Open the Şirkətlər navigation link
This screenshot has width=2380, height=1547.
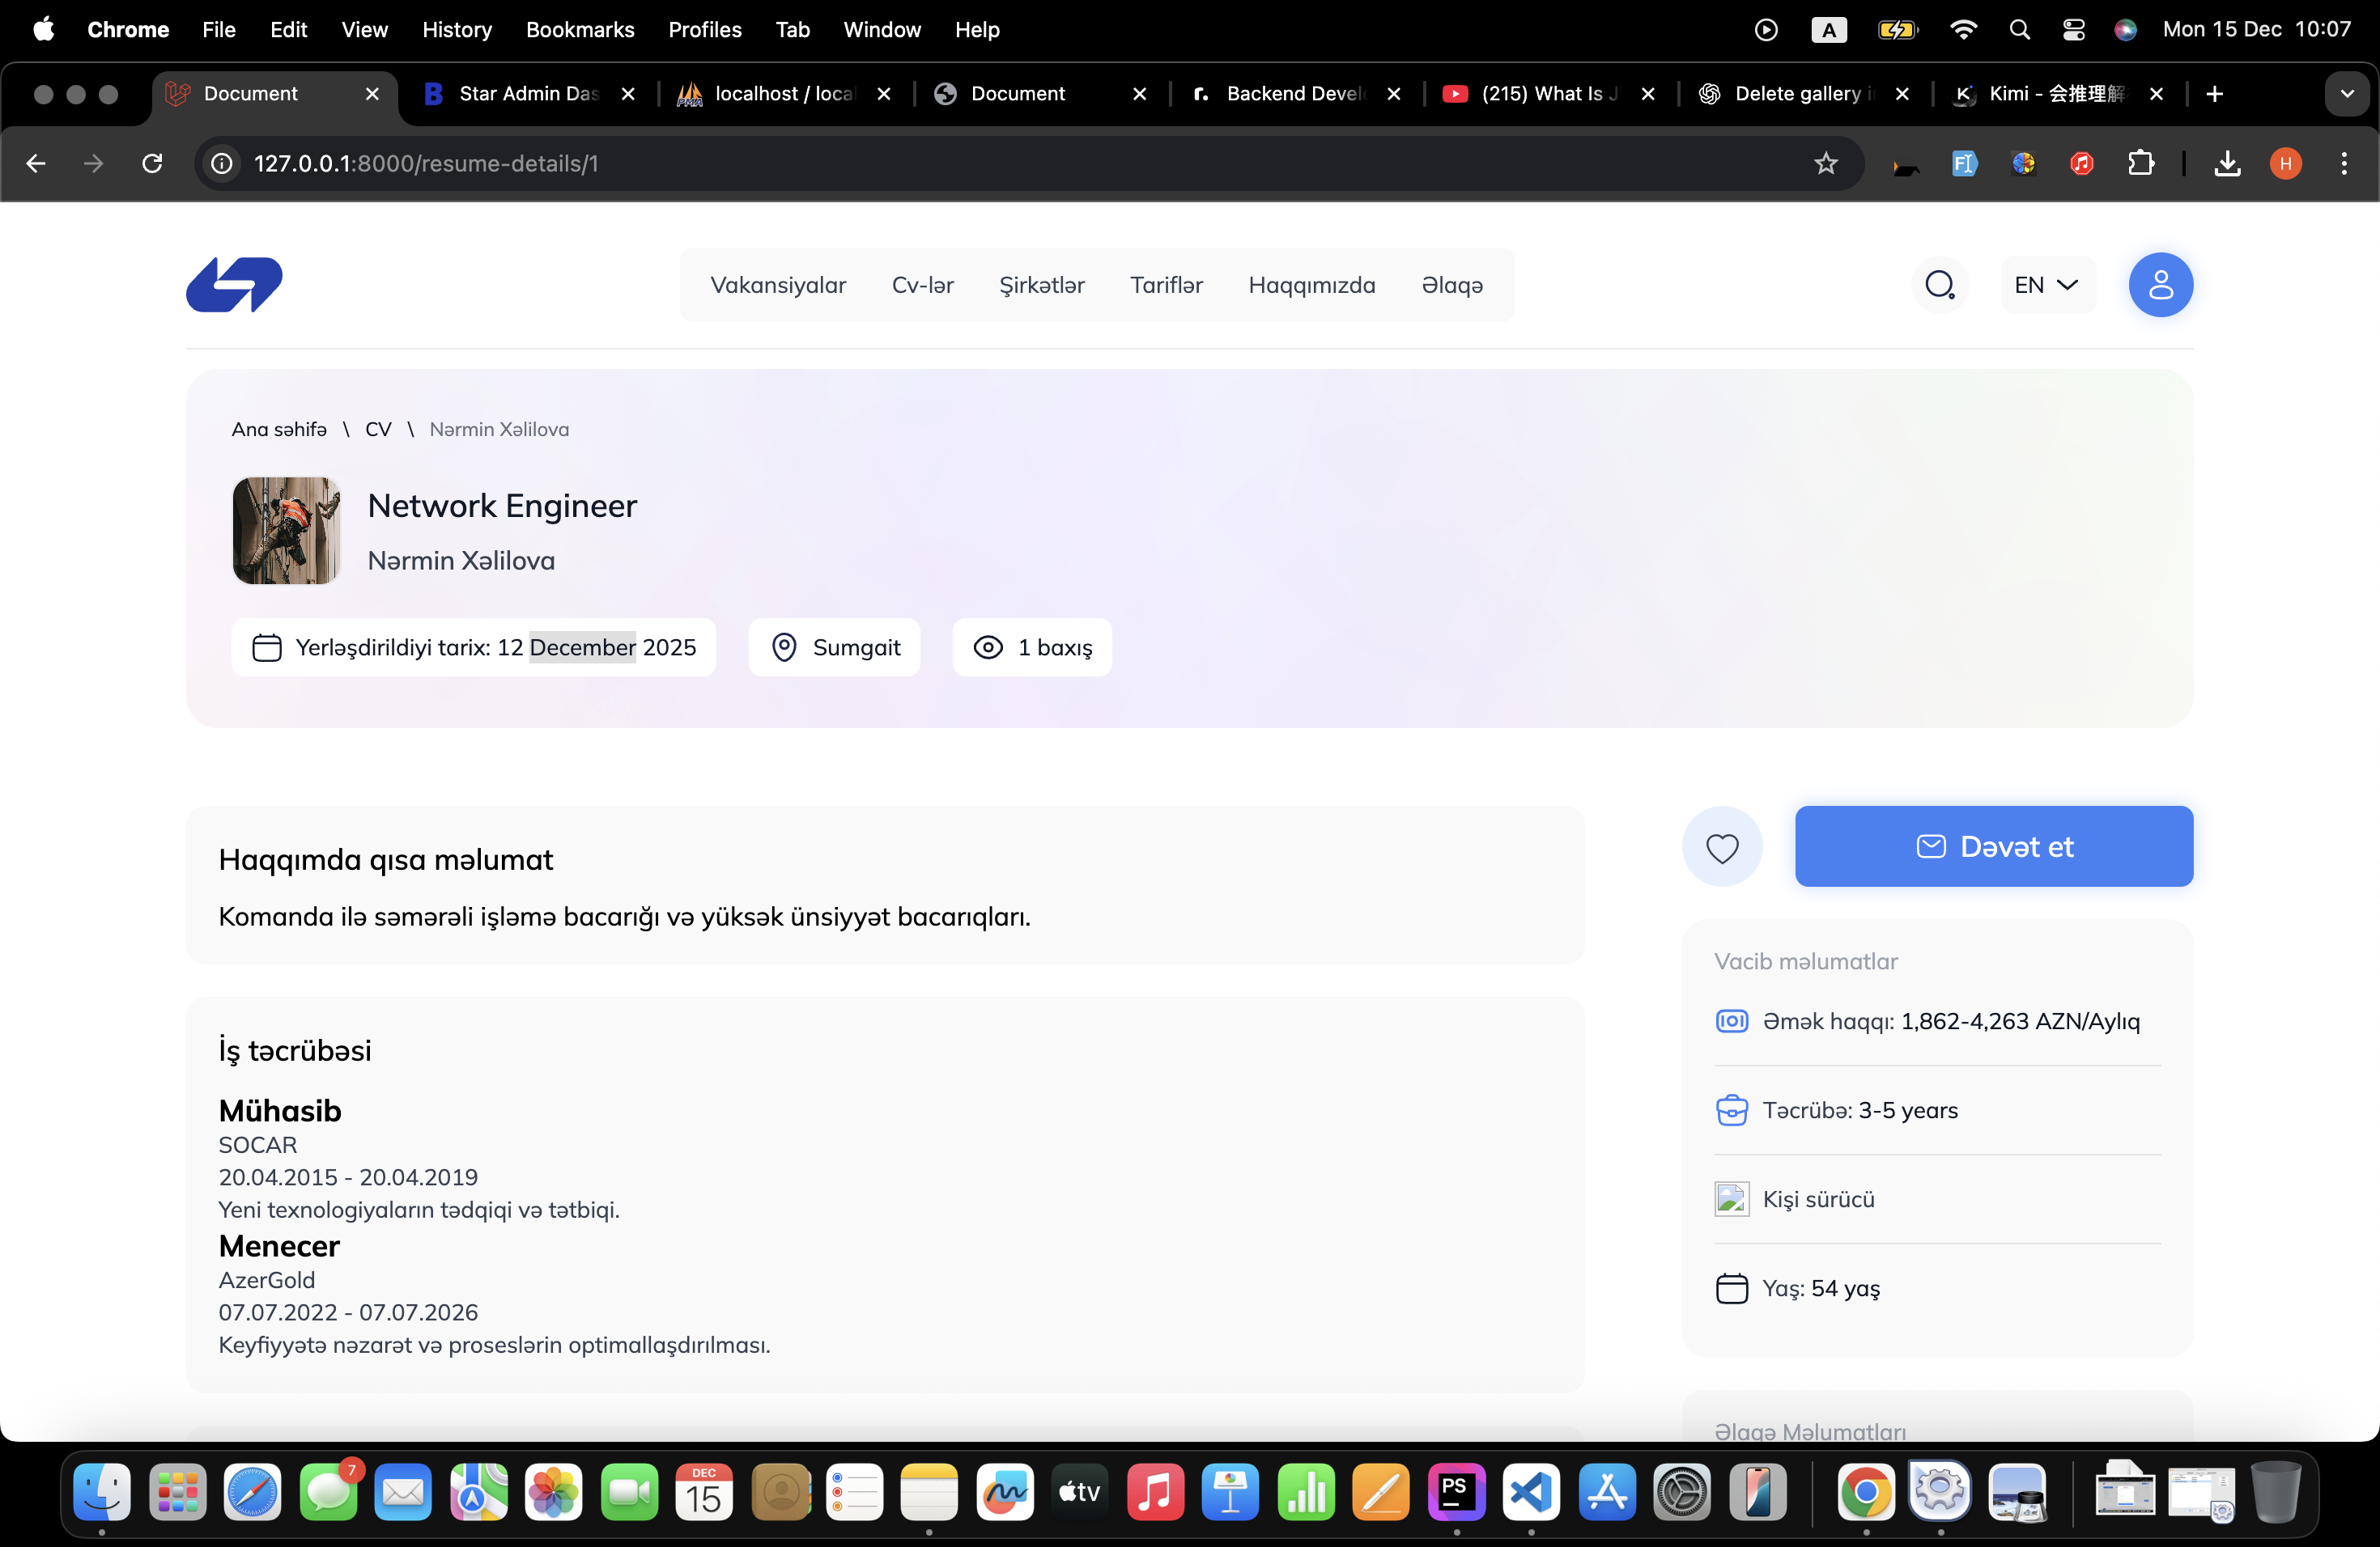[1041, 285]
